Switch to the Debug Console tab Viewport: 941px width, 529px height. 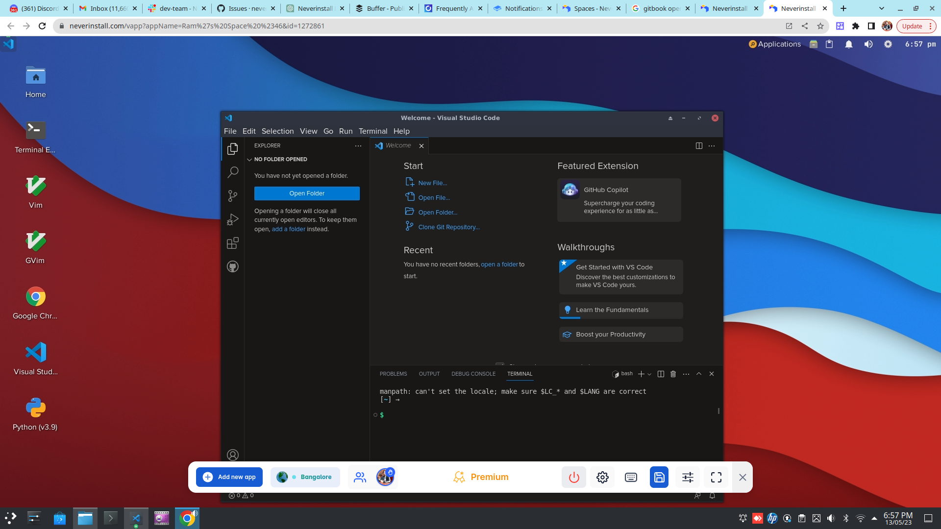point(473,374)
